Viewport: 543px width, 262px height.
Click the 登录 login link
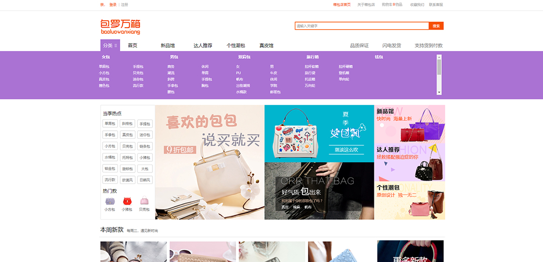tap(113, 5)
